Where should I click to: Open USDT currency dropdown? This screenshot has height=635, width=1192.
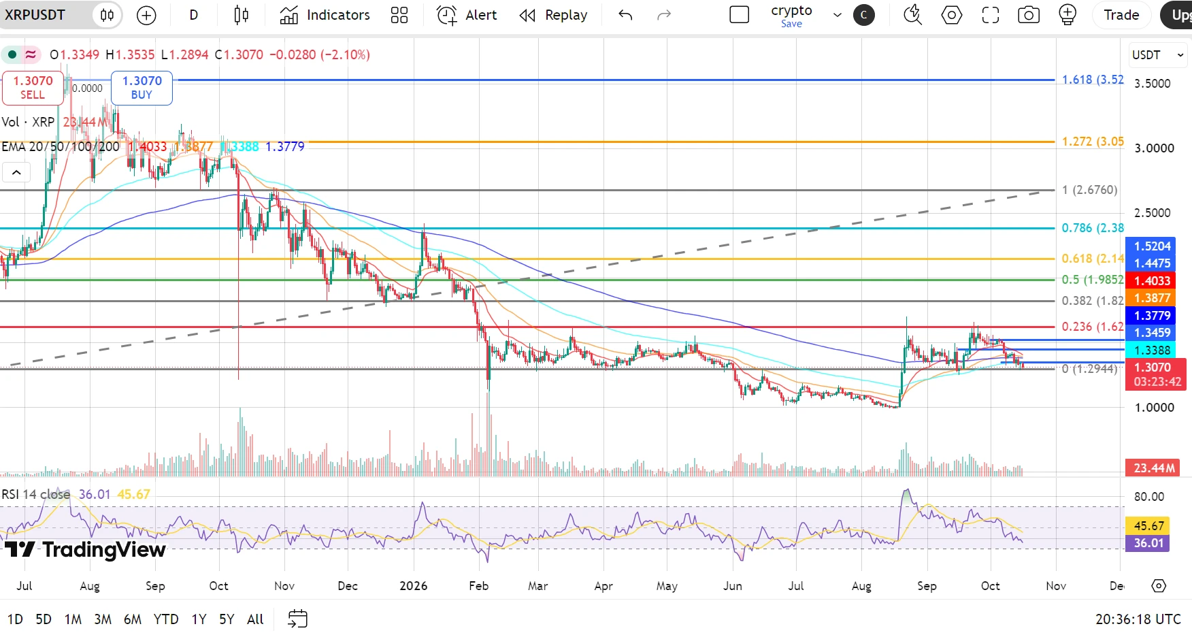click(x=1157, y=55)
